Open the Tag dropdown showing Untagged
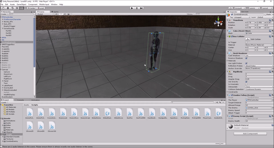Image resolution: width=274 pixels, height=148 pixels. pos(242,17)
